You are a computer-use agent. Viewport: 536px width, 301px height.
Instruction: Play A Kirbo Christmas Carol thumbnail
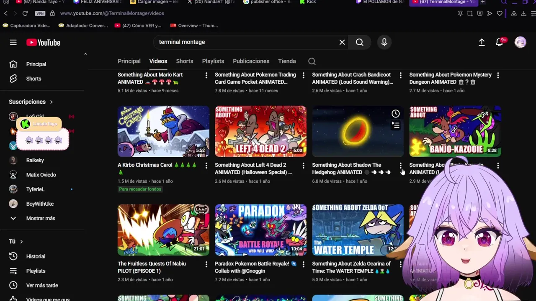point(163,131)
